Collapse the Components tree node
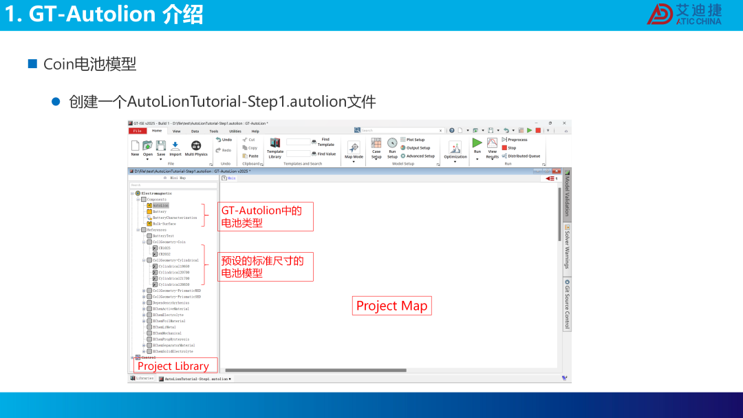 click(x=138, y=200)
